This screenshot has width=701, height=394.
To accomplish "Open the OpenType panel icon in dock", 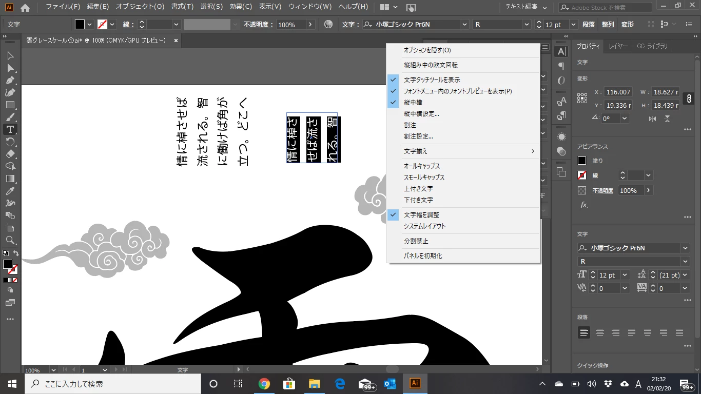I will (x=561, y=81).
